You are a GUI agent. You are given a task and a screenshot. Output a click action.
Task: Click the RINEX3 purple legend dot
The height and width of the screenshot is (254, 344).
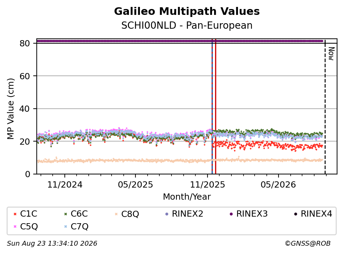231,214
